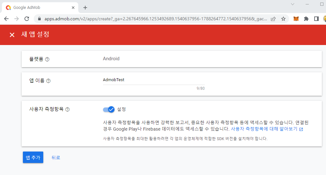Select the Google AdMob tab
Image resolution: width=326 pixels, height=175 pixels.
tap(40, 8)
